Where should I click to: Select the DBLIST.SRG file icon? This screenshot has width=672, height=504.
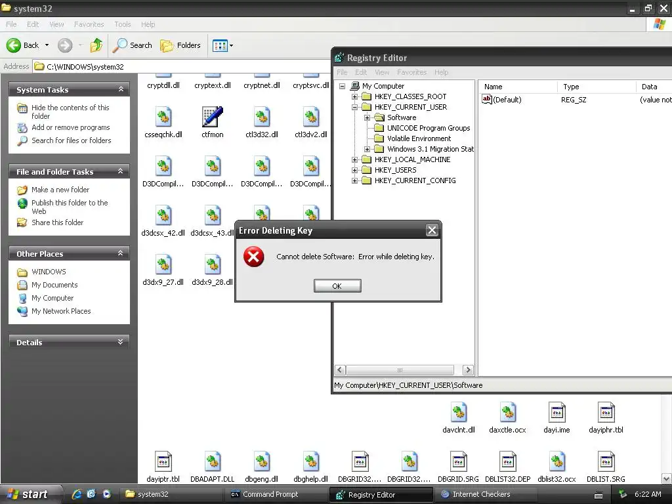pyautogui.click(x=606, y=462)
